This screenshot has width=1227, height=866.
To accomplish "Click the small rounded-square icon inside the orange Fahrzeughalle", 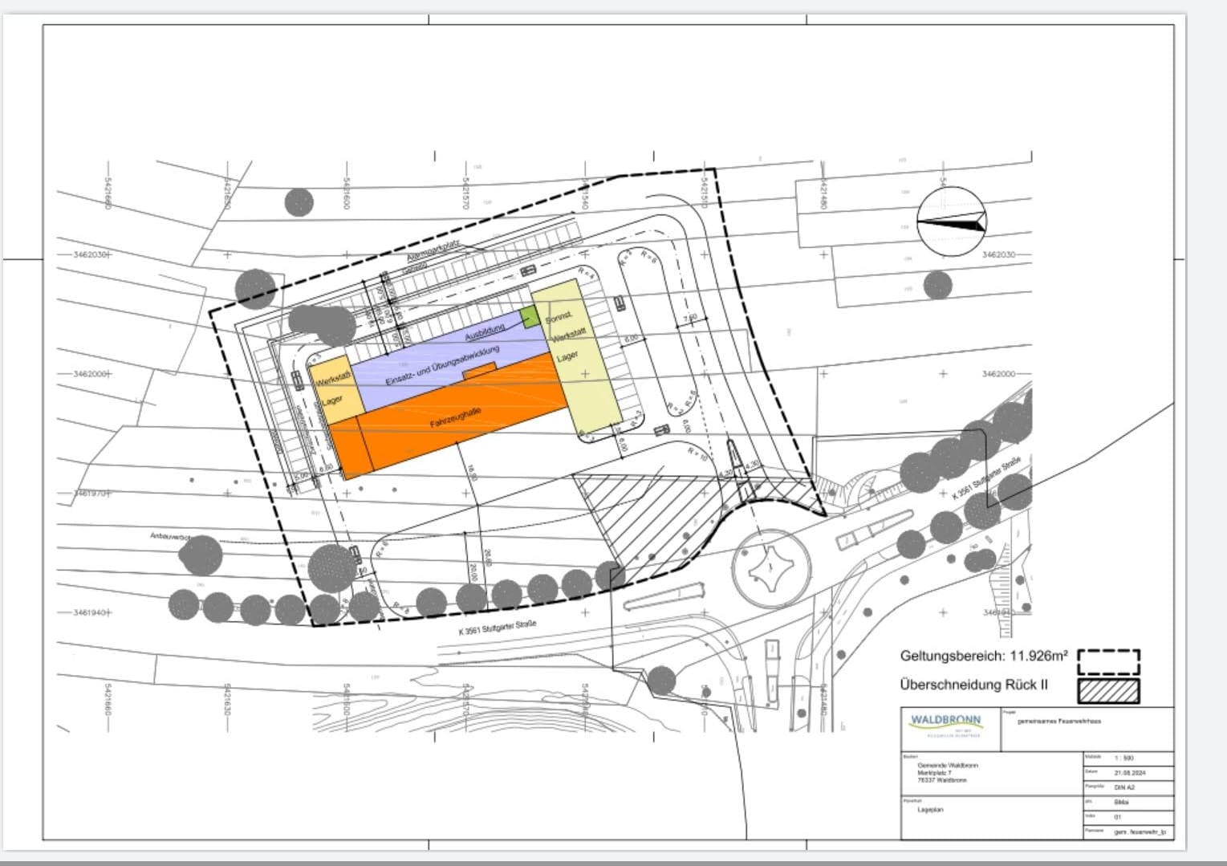I will tap(478, 370).
